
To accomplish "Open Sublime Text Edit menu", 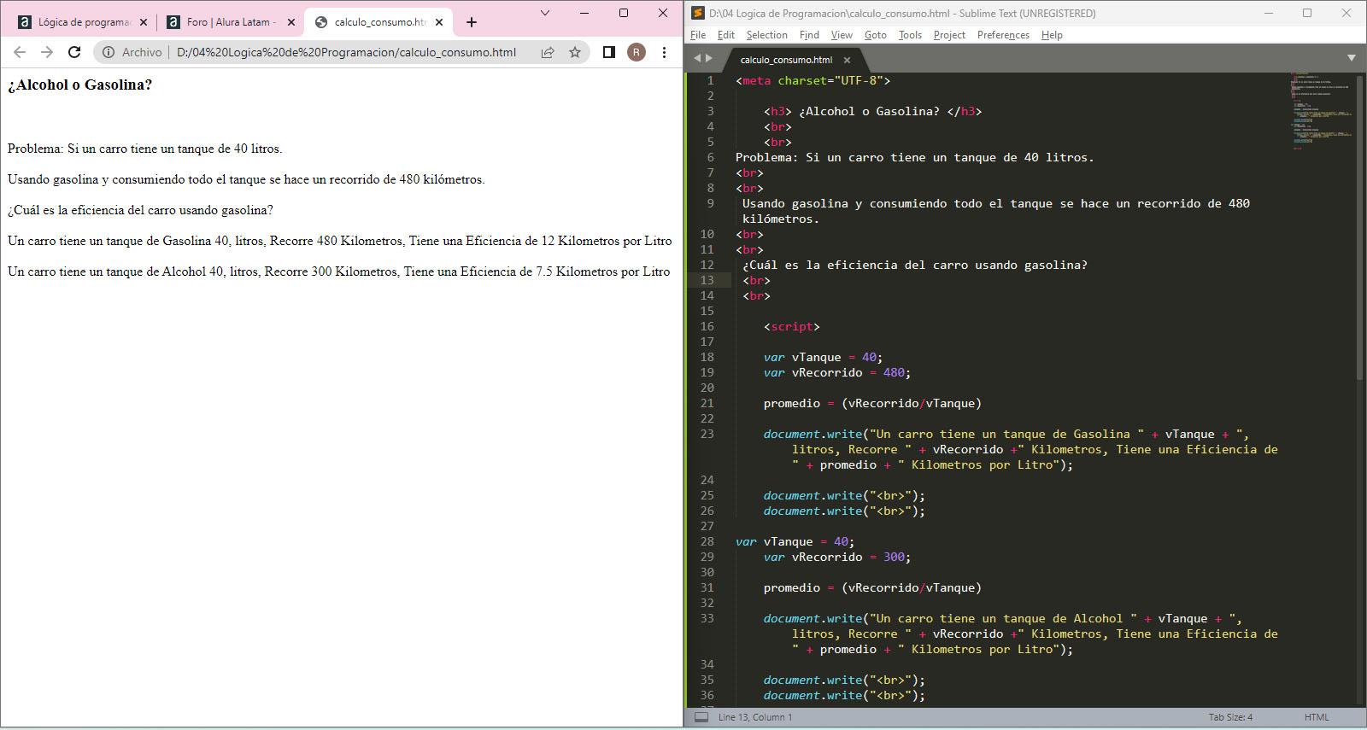I will point(726,35).
